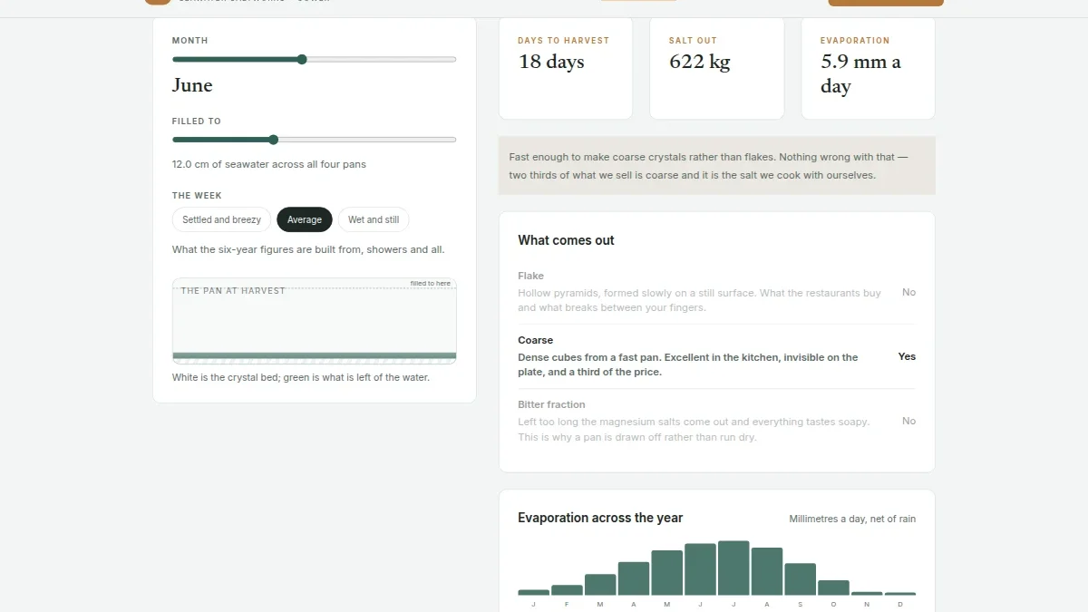Click the October (O) bar in the chart
Image resolution: width=1088 pixels, height=612 pixels.
click(833, 588)
